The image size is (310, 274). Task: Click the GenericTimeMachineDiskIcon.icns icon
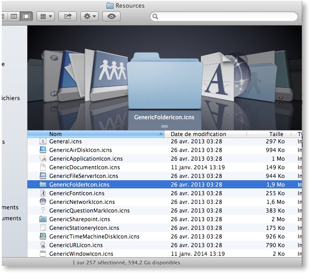[x=43, y=237]
